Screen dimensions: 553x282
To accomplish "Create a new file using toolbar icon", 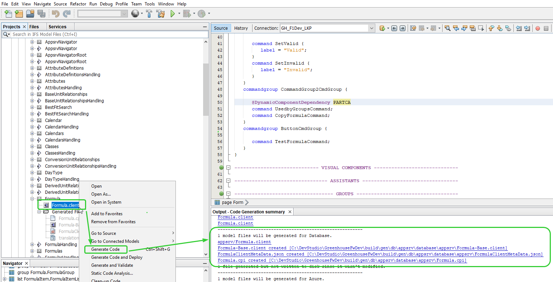I will (x=8, y=13).
